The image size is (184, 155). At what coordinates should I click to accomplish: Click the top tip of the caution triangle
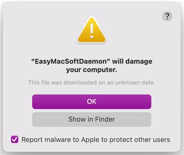click(x=92, y=17)
